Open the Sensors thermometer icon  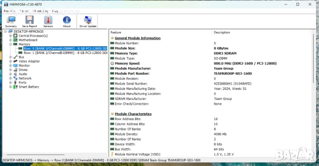pos(48,21)
